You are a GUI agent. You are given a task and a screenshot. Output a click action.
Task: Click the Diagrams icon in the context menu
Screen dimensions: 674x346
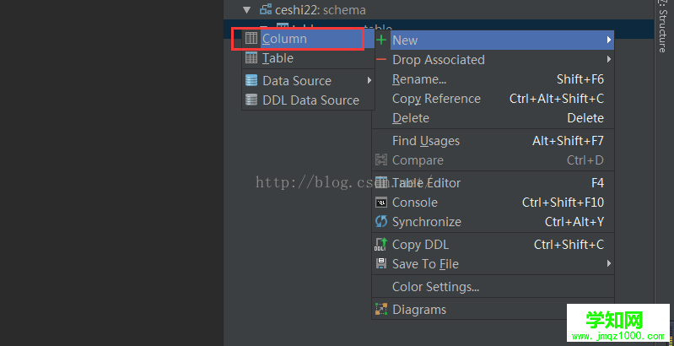tap(381, 309)
